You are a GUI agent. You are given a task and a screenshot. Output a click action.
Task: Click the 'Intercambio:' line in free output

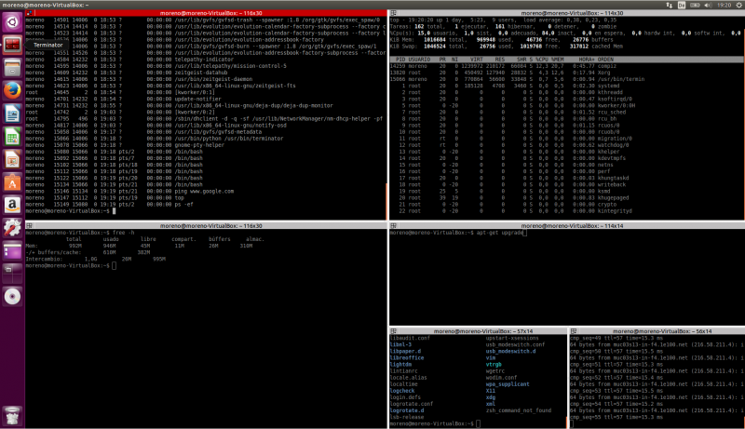96,259
